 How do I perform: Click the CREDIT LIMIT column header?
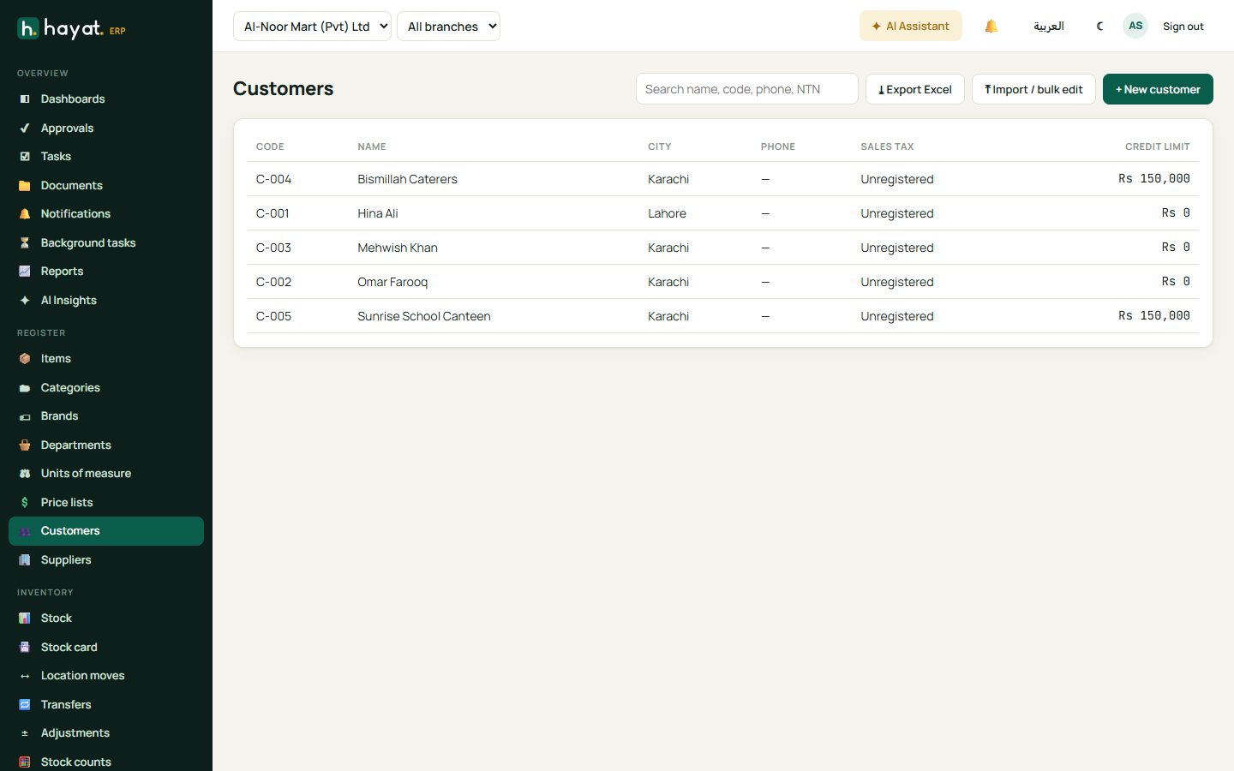[x=1157, y=146]
